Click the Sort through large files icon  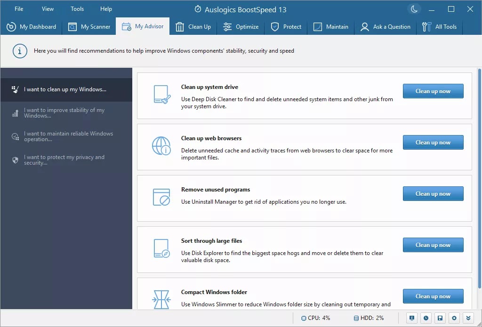pos(161,248)
